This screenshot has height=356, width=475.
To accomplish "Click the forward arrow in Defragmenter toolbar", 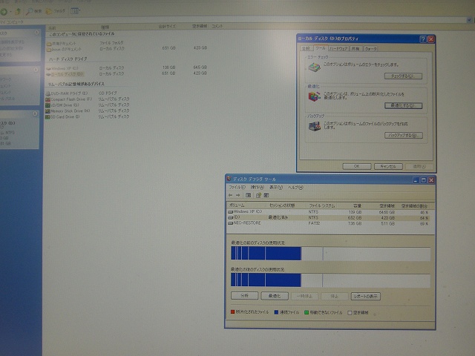I will [x=238, y=195].
